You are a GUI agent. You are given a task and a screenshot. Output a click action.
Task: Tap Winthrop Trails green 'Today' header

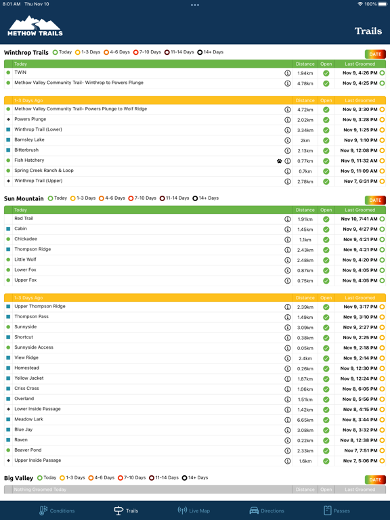195,64
